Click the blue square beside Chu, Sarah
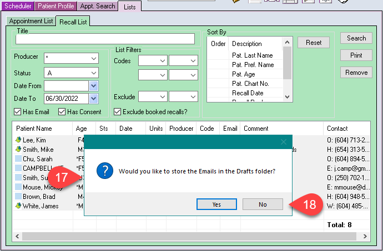The image size is (383, 251). tap(18, 159)
